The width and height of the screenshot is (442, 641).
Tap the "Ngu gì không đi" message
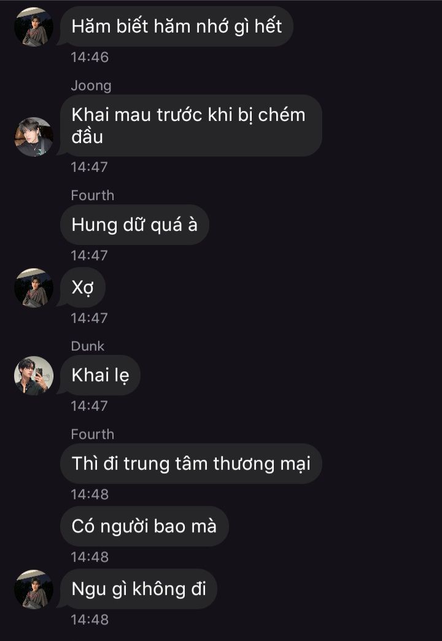139,589
